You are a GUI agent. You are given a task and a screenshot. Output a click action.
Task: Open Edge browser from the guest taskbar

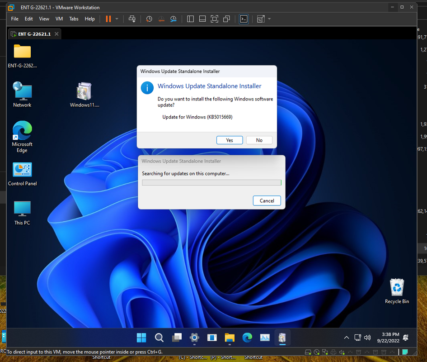[x=247, y=338]
